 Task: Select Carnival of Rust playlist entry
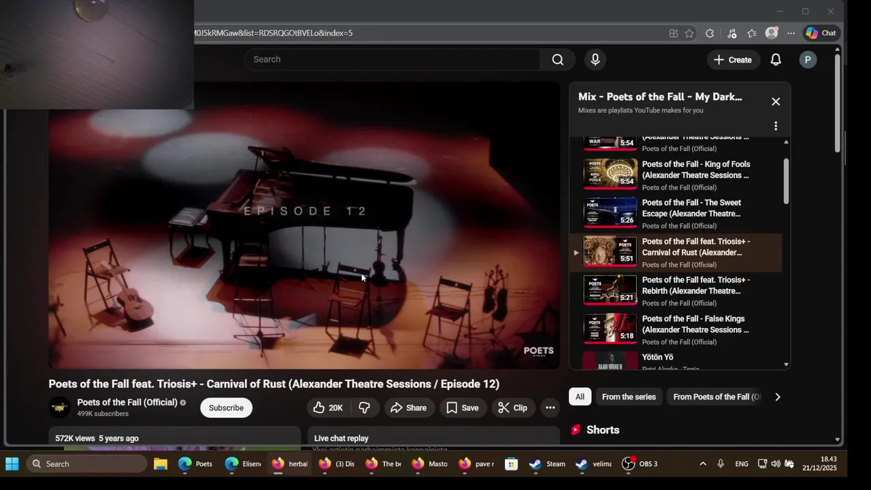pyautogui.click(x=676, y=252)
